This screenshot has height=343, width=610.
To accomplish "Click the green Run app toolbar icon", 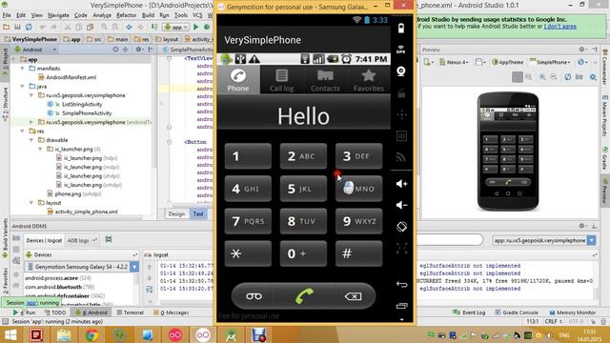I will tap(196, 27).
